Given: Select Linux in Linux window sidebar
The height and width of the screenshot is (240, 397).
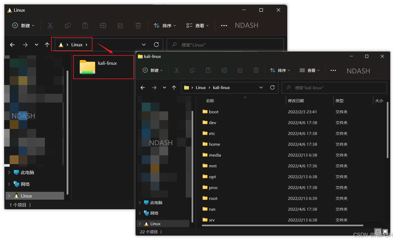Looking at the screenshot, I should point(35,196).
